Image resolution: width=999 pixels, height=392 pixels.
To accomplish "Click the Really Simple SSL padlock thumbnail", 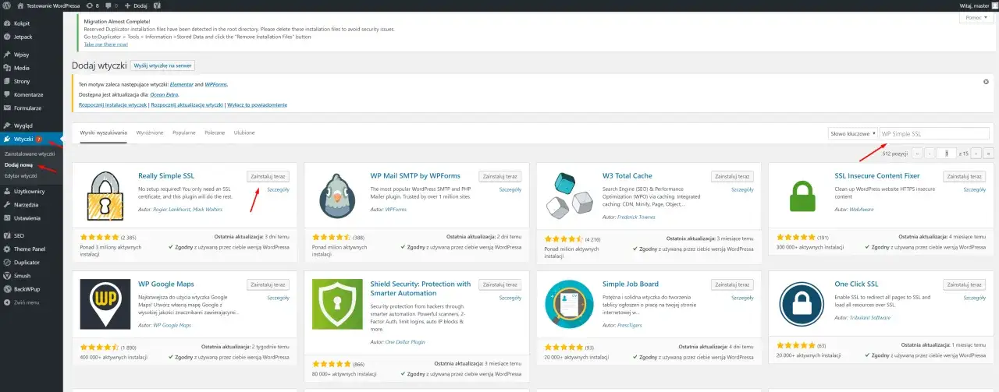I will (105, 195).
